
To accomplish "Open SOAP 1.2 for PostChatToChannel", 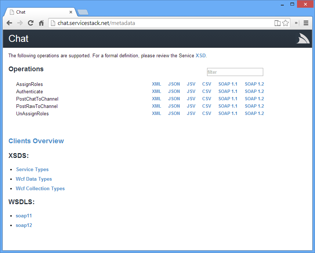I will 254,99.
